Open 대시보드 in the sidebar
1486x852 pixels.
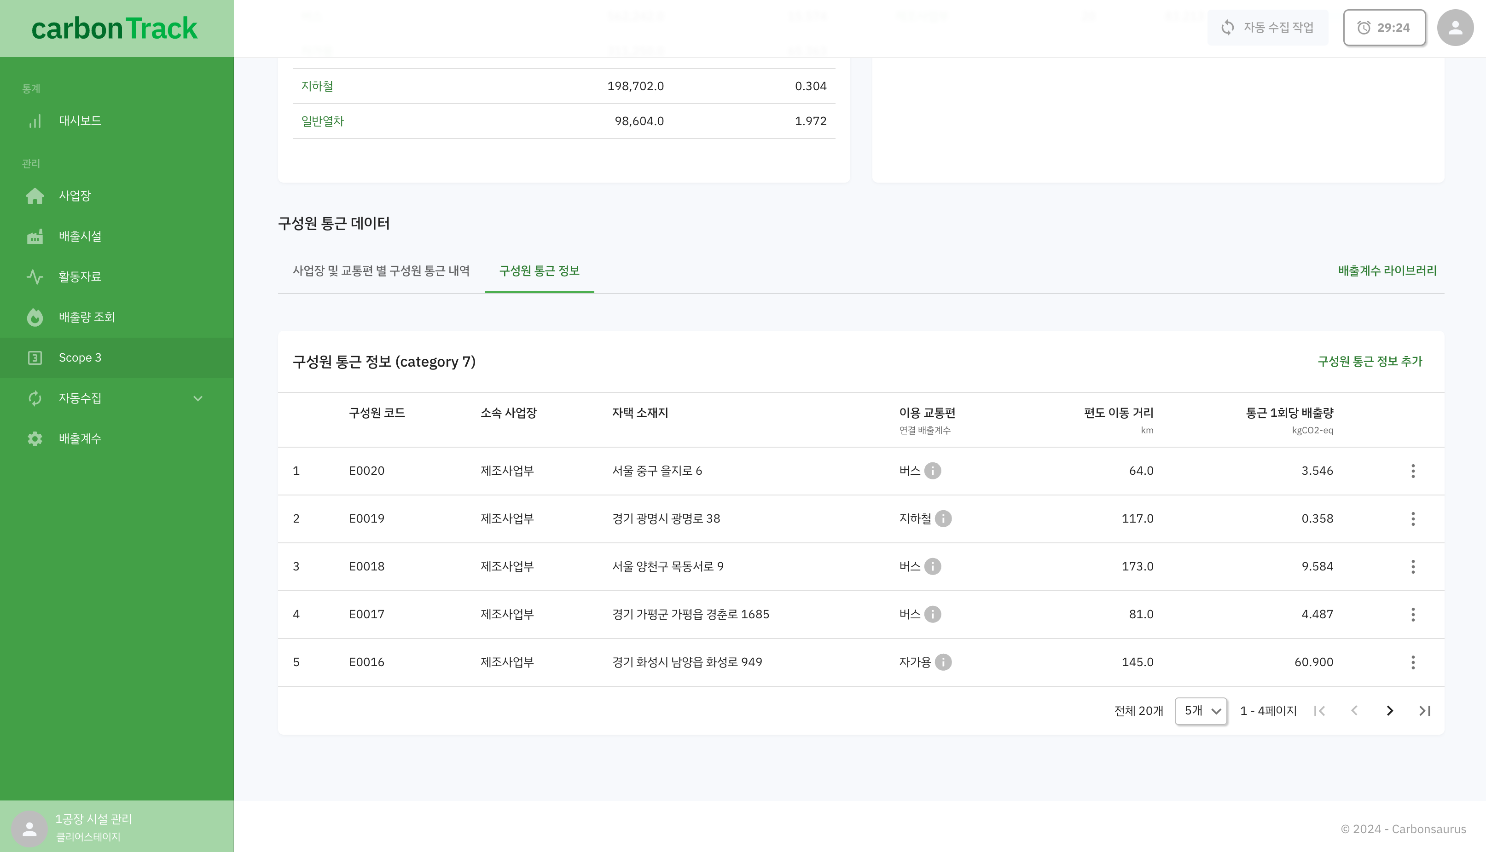point(117,121)
